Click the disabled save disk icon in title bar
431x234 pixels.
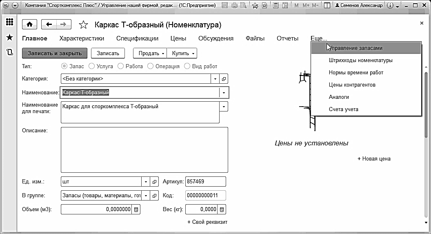[x=224, y=5]
